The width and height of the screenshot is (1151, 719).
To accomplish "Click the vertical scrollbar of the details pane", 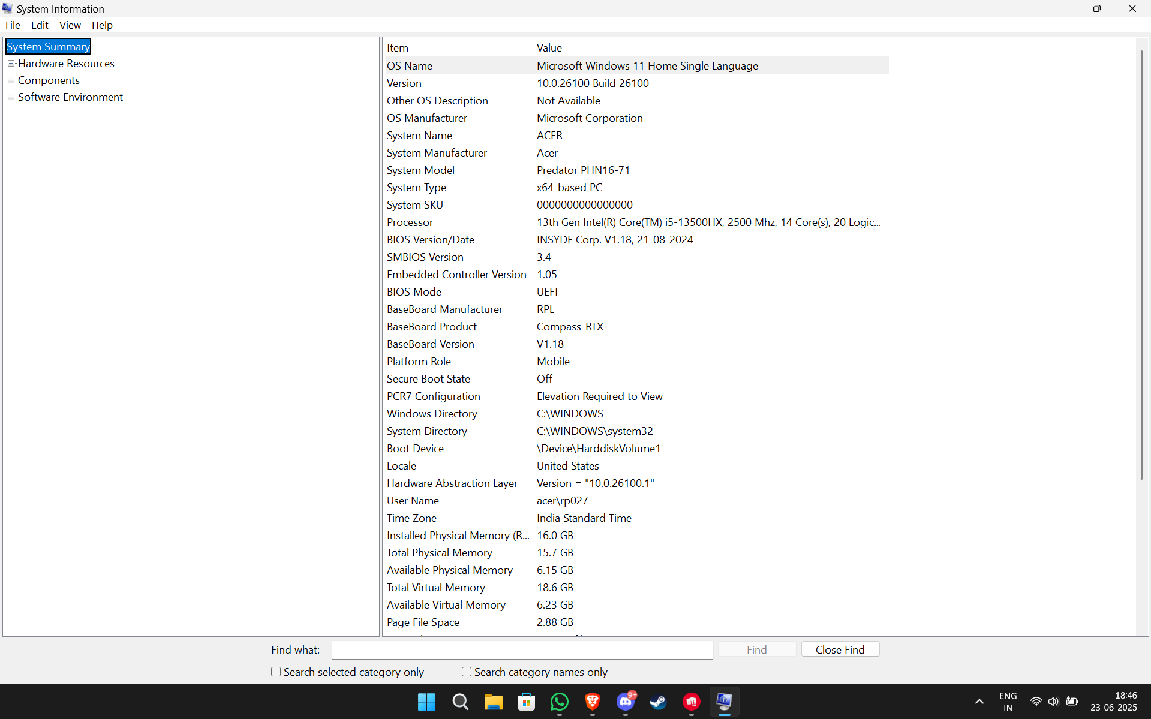I will pos(1141,264).
